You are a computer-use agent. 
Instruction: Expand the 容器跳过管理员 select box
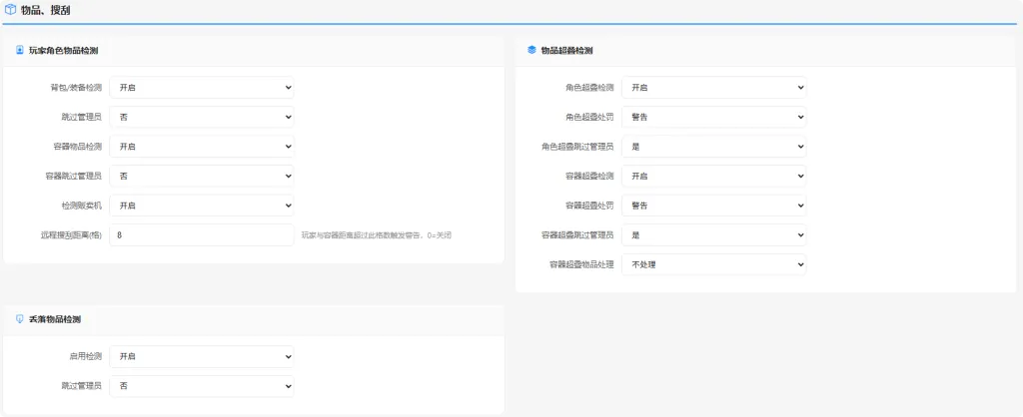point(202,176)
